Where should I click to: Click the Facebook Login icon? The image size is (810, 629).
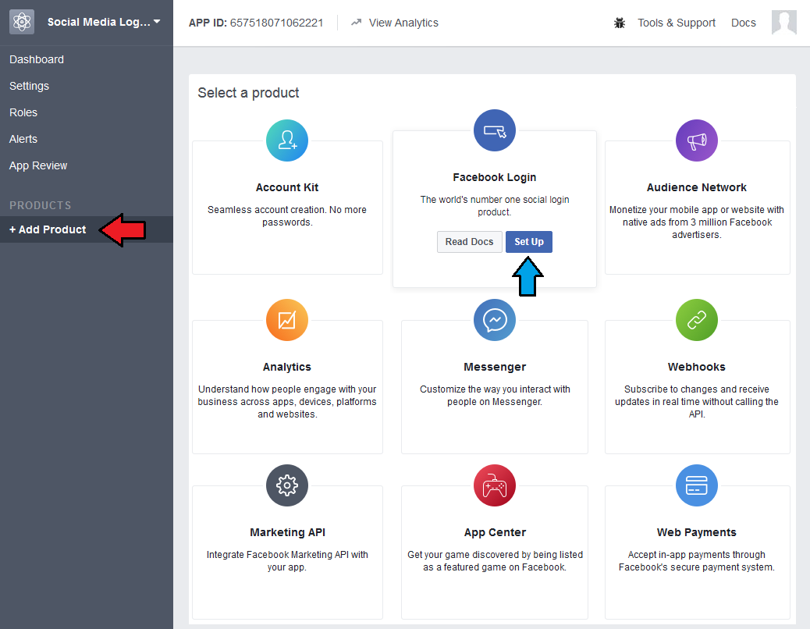pyautogui.click(x=495, y=130)
